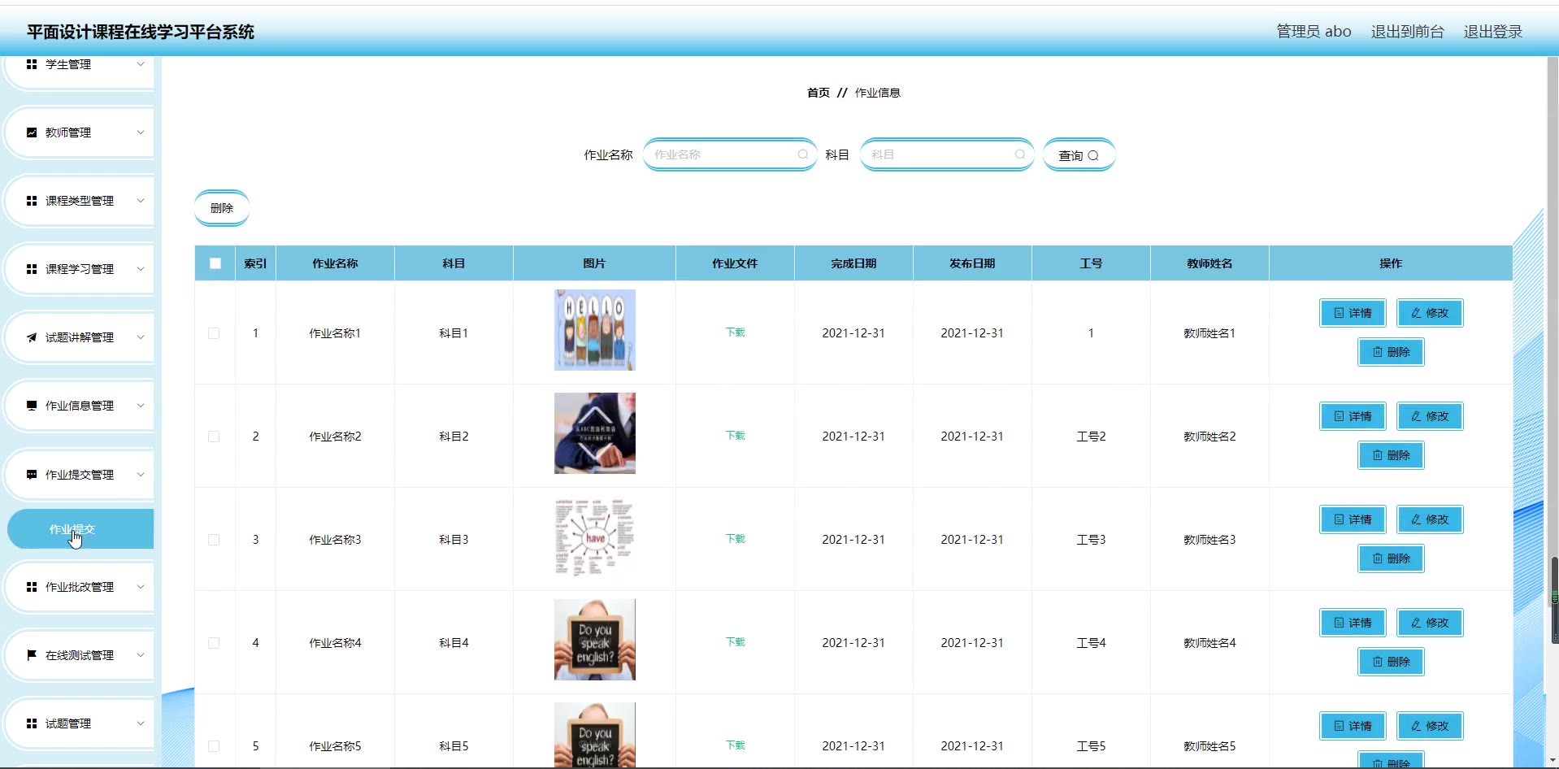The width and height of the screenshot is (1559, 769).
Task: Tick the checkbox for 作业名称3
Action: [214, 540]
